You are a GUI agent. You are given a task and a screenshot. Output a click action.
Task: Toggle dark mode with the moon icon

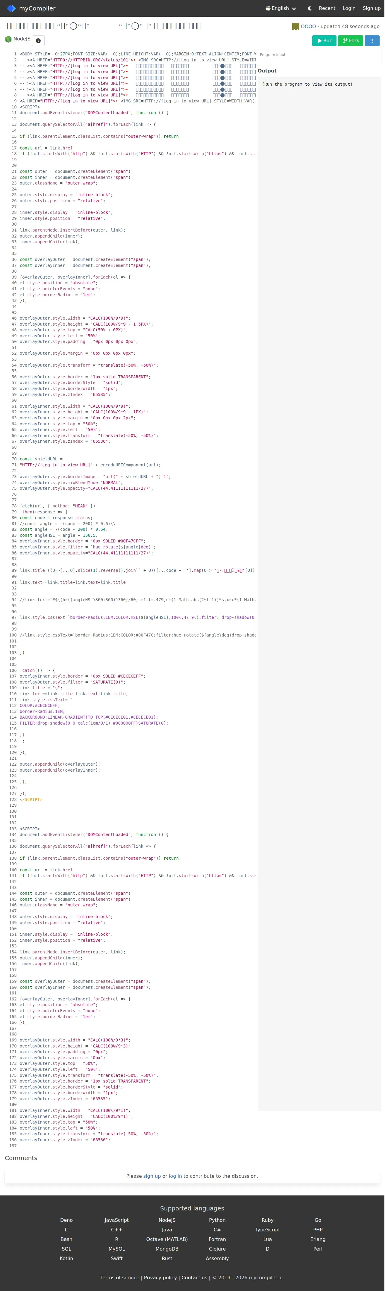[310, 8]
